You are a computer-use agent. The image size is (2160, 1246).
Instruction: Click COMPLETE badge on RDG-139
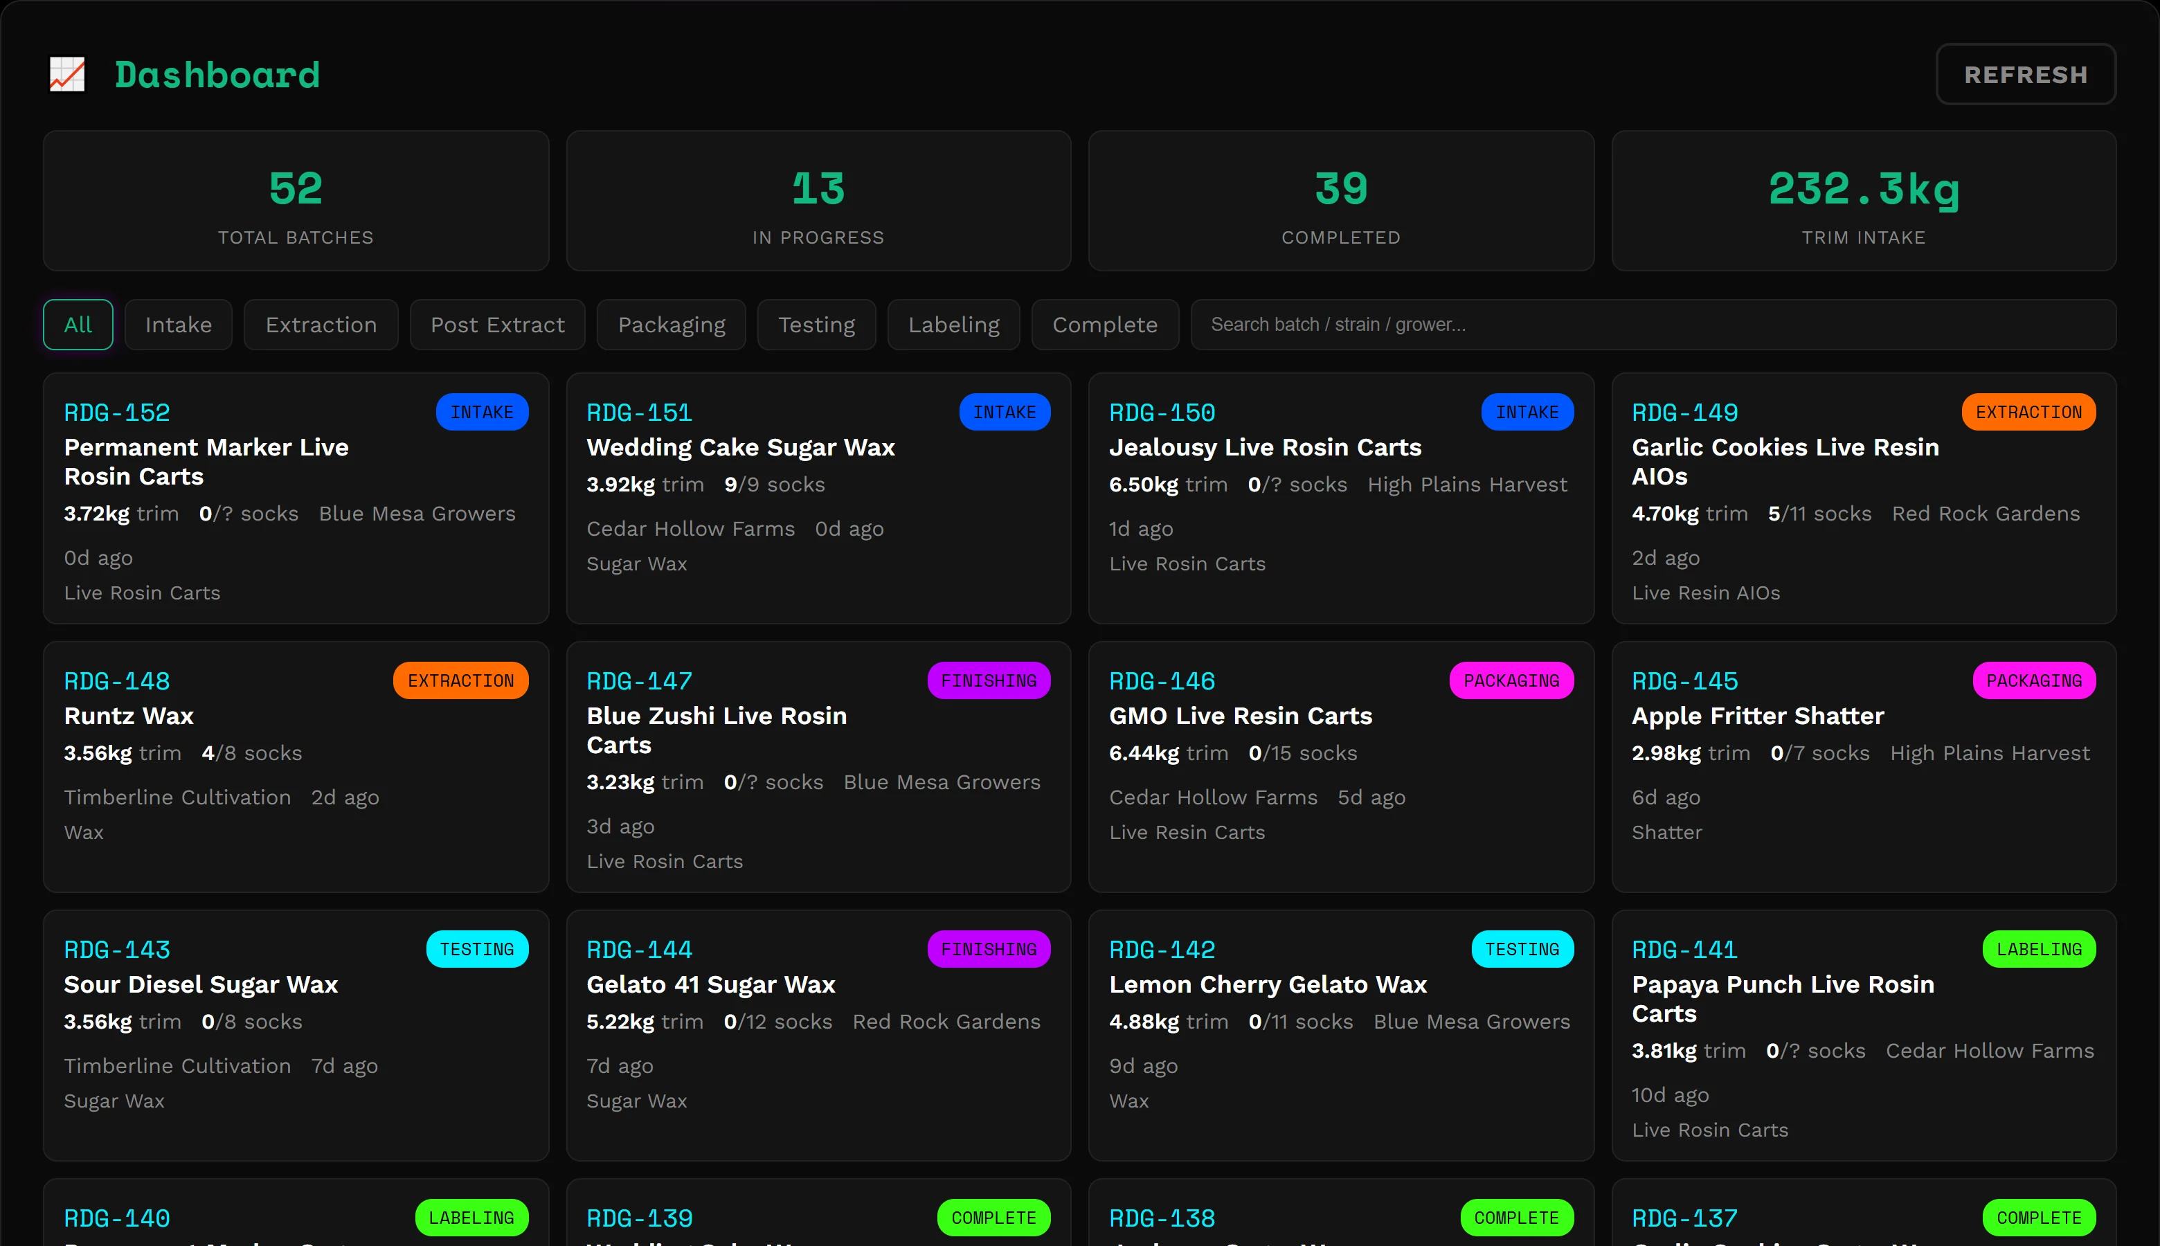pyautogui.click(x=993, y=1218)
